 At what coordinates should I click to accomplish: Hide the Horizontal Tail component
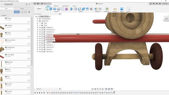pos(40,30)
